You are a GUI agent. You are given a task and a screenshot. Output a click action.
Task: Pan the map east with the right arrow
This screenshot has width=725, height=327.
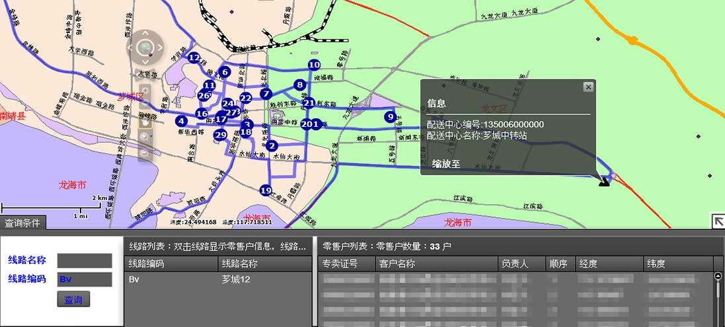160,47
